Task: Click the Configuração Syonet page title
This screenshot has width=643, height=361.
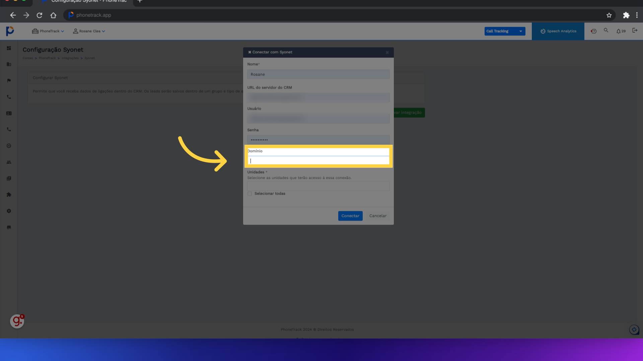Action: click(x=53, y=50)
